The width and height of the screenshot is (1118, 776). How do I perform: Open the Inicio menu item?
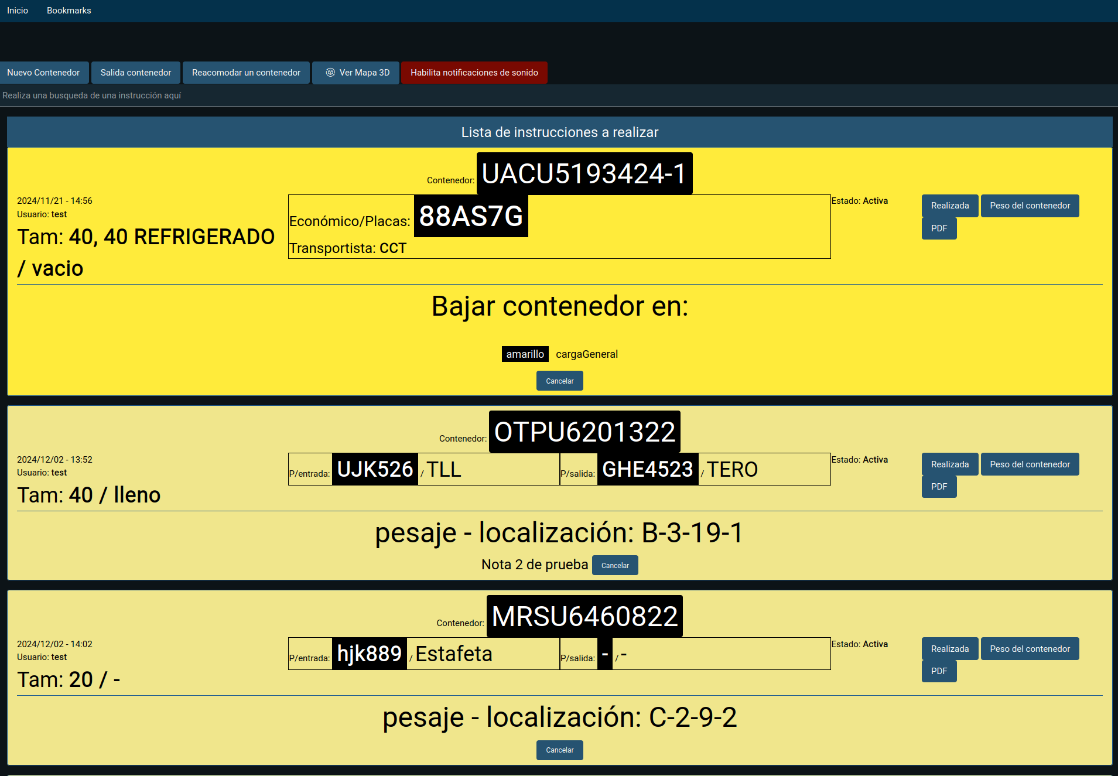tap(18, 11)
